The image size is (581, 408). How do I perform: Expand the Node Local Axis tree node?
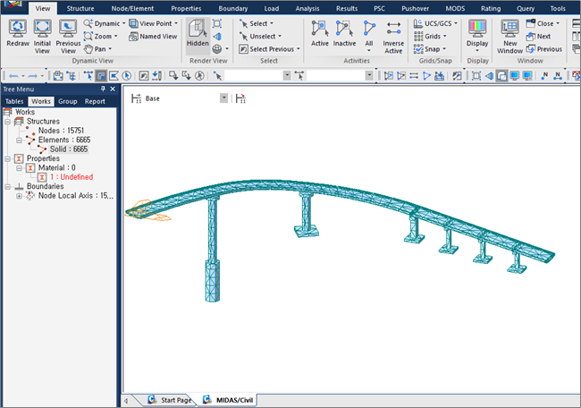tap(20, 195)
